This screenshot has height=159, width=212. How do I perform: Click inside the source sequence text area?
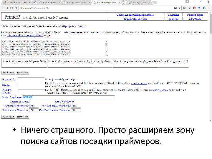pos(53,48)
